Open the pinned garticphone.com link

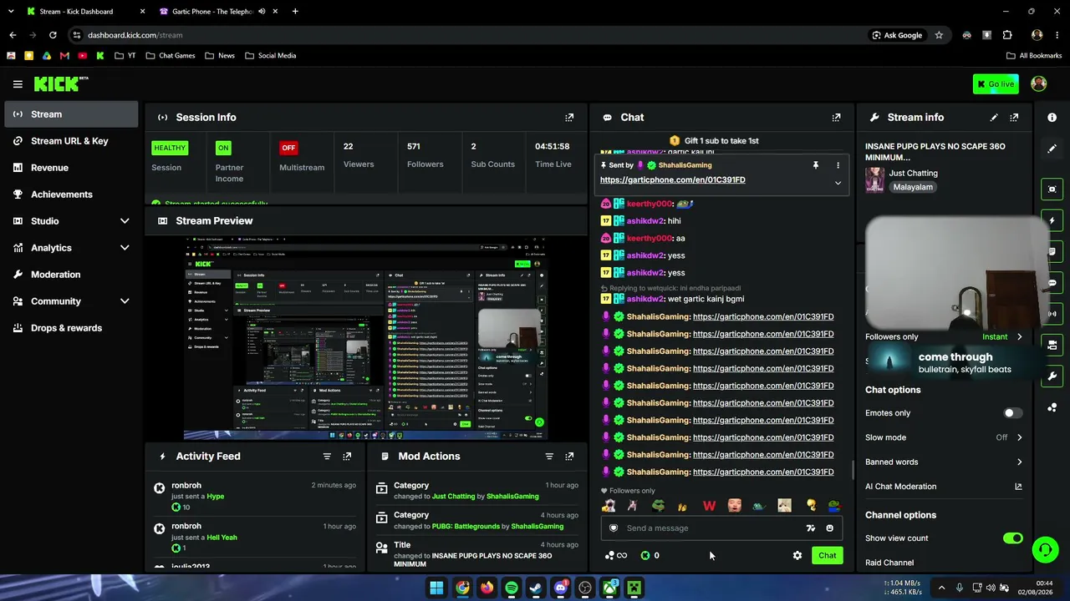coord(673,180)
